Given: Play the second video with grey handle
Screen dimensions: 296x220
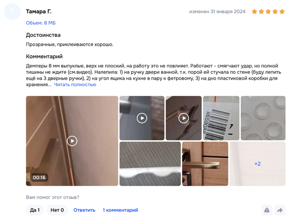Looking at the screenshot, I should [x=142, y=118].
